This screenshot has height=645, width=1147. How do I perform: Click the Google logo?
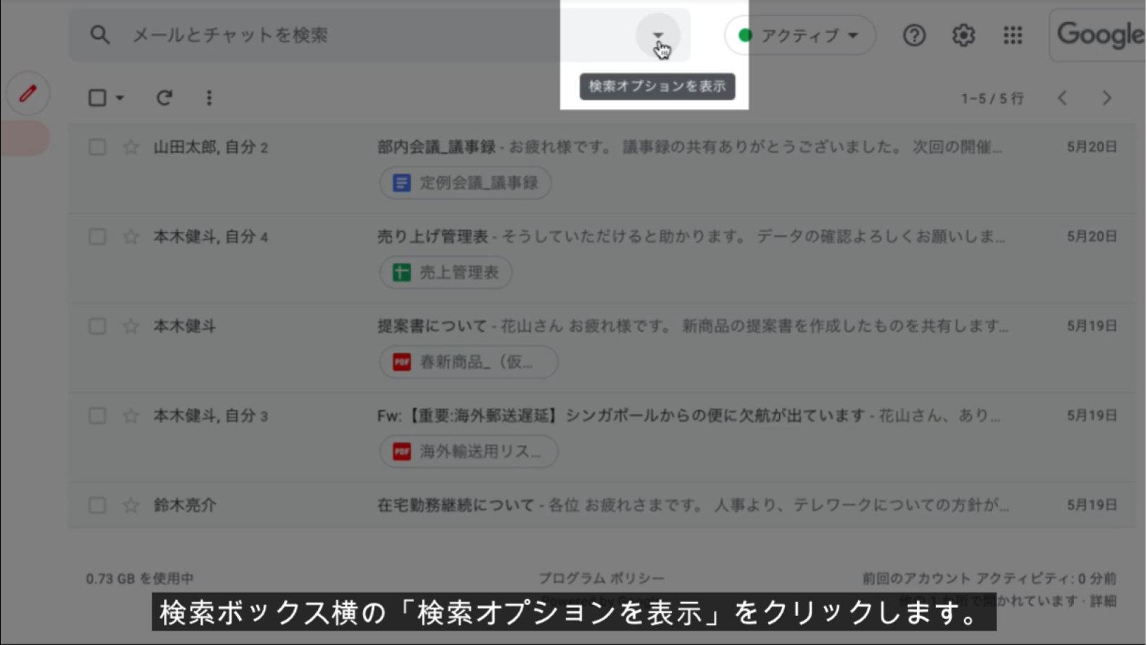click(1100, 34)
